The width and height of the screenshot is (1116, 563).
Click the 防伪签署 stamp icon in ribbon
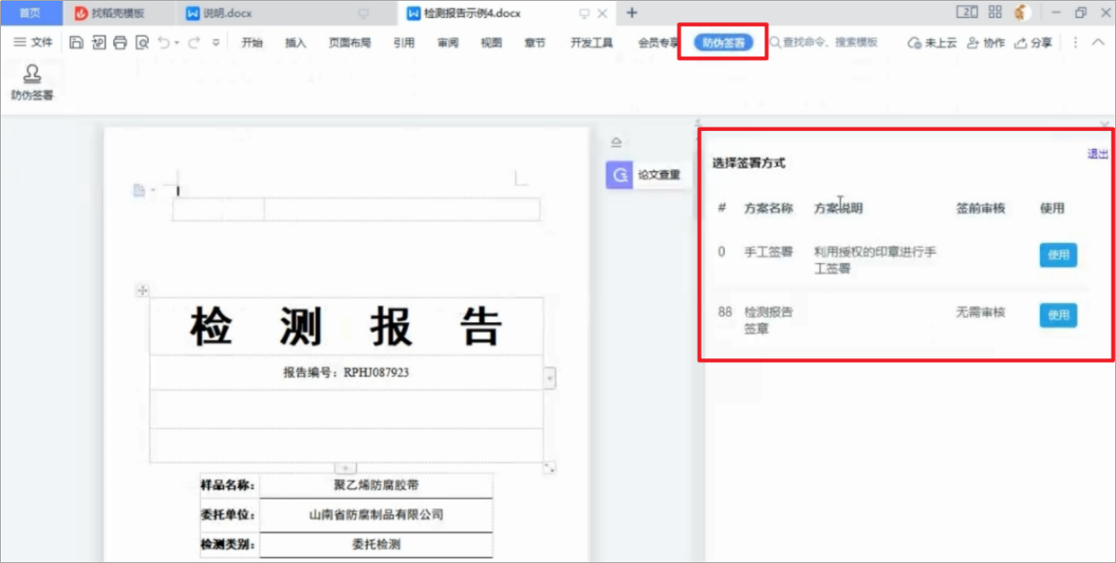(32, 76)
